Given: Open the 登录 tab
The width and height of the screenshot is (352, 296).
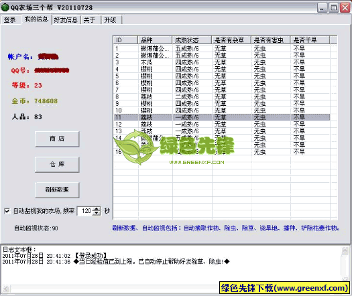Looking at the screenshot, I should (10, 20).
